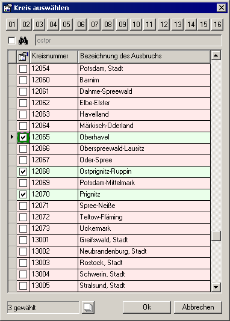Select the 'Märkisch-Oderland' cell
The image size is (230, 321).
[144, 126]
